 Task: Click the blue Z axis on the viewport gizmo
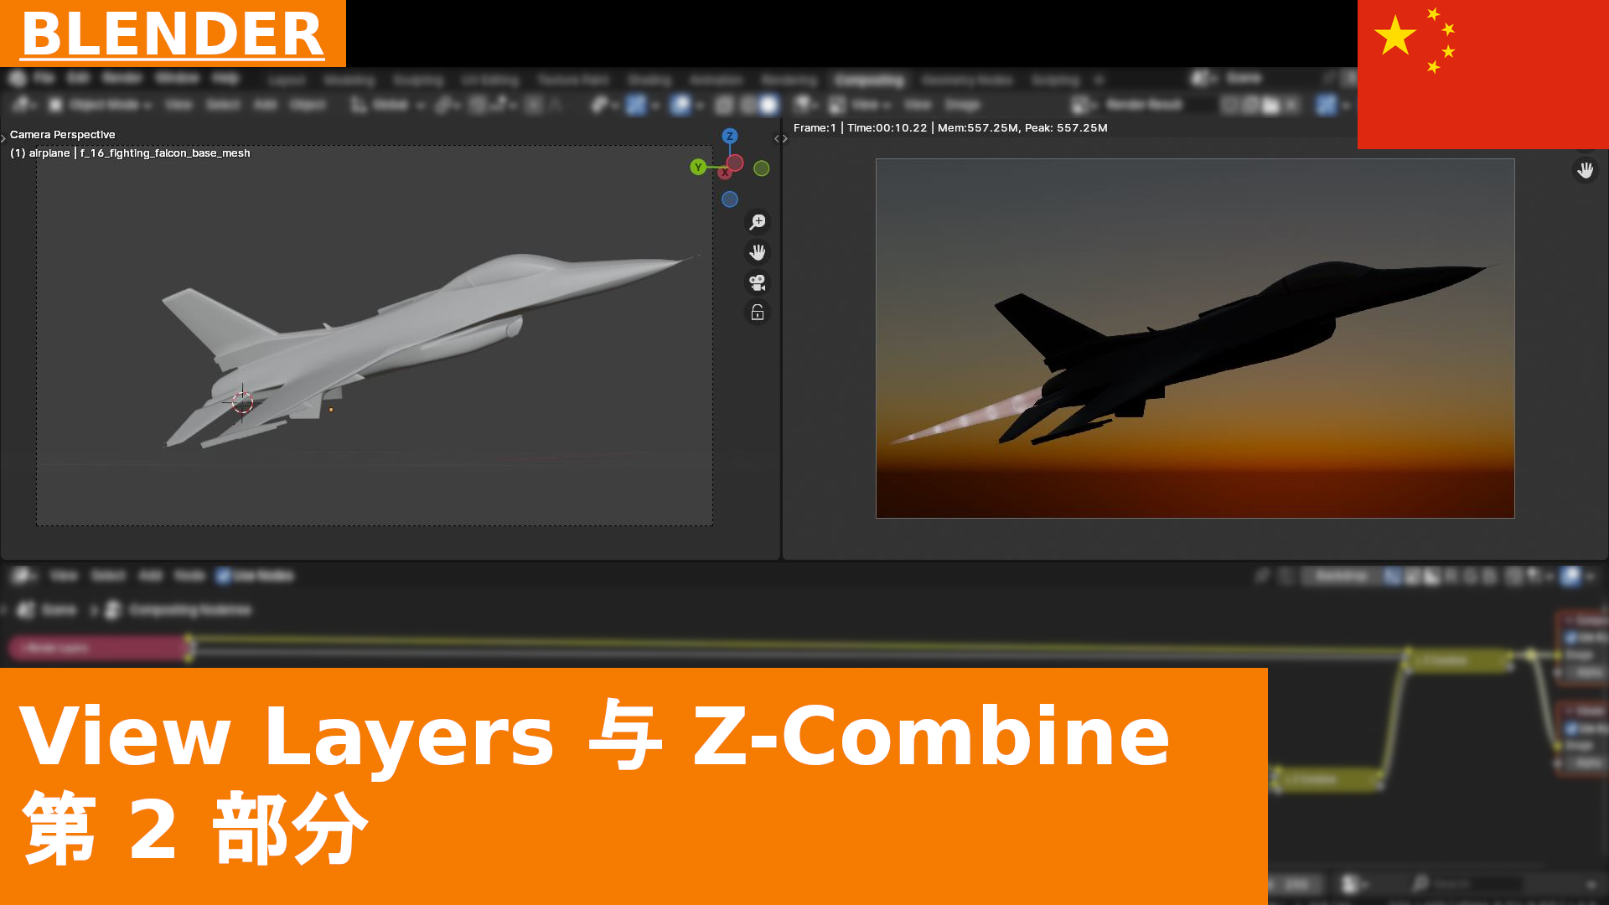click(730, 136)
